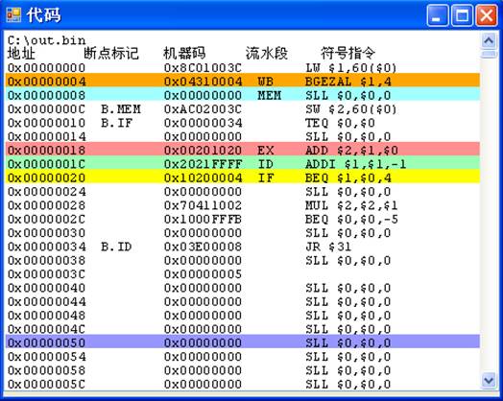This screenshot has height=401, width=503.
Task: Click instruction TEQ $0,$0
Action: (341, 123)
